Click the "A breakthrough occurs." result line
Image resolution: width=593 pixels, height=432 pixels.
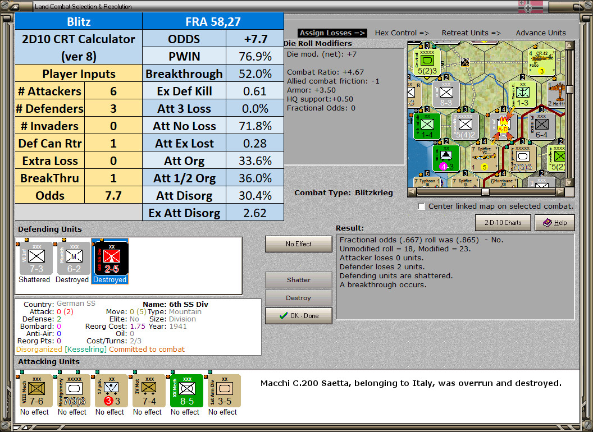click(x=383, y=284)
